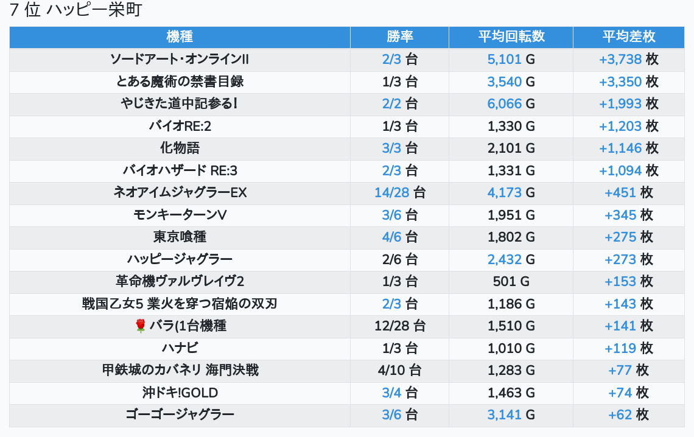The width and height of the screenshot is (694, 437).
Task: Click average spins 4,173 G
Action: (511, 192)
